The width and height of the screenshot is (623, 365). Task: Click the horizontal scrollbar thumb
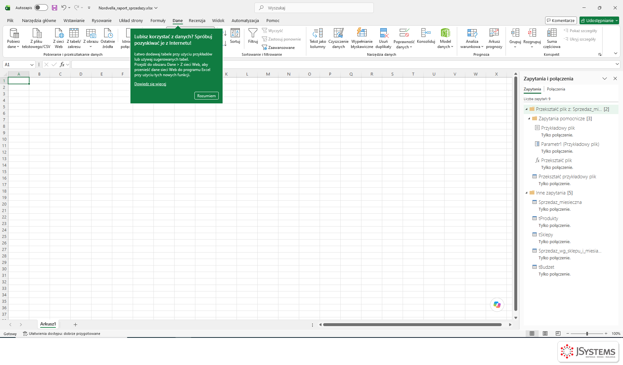412,324
